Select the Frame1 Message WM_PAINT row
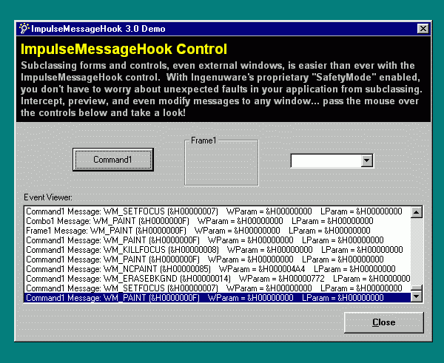The width and height of the screenshot is (444, 363). 218,231
